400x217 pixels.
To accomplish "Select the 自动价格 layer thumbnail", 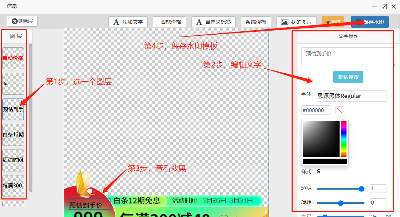I will pyautogui.click(x=13, y=58).
